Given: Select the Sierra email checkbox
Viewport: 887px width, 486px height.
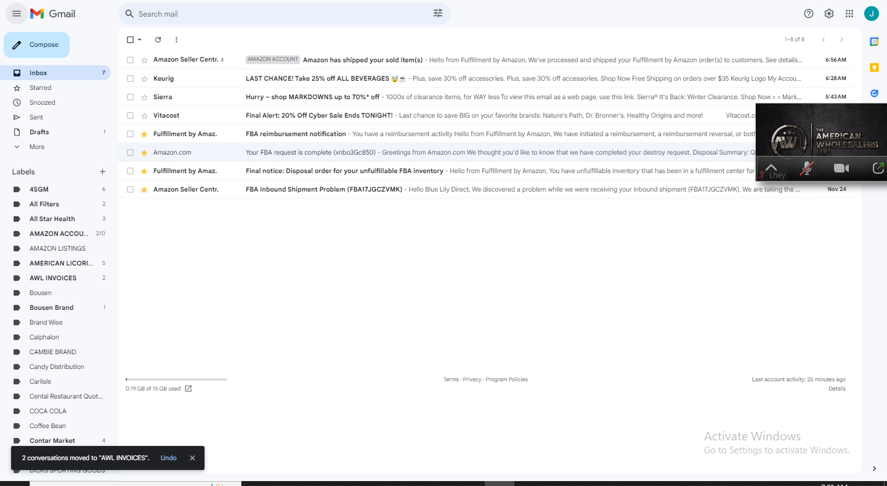Looking at the screenshot, I should 130,97.
